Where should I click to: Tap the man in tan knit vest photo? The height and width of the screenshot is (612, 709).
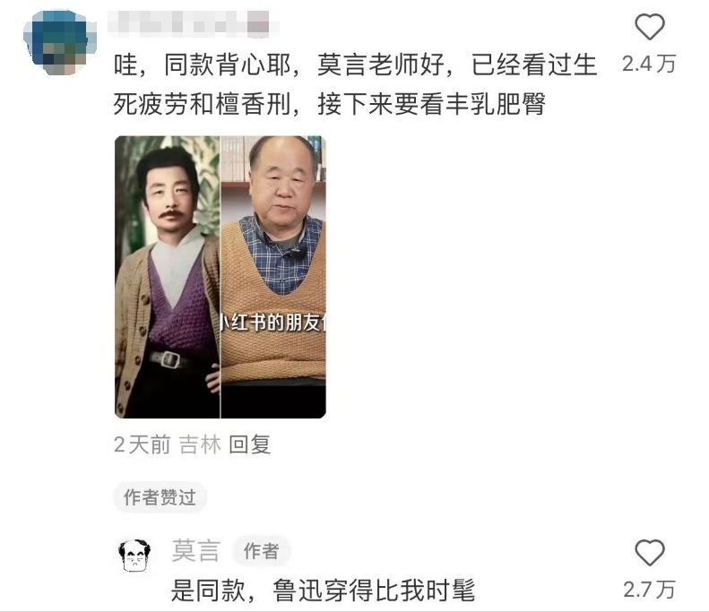coord(273,277)
